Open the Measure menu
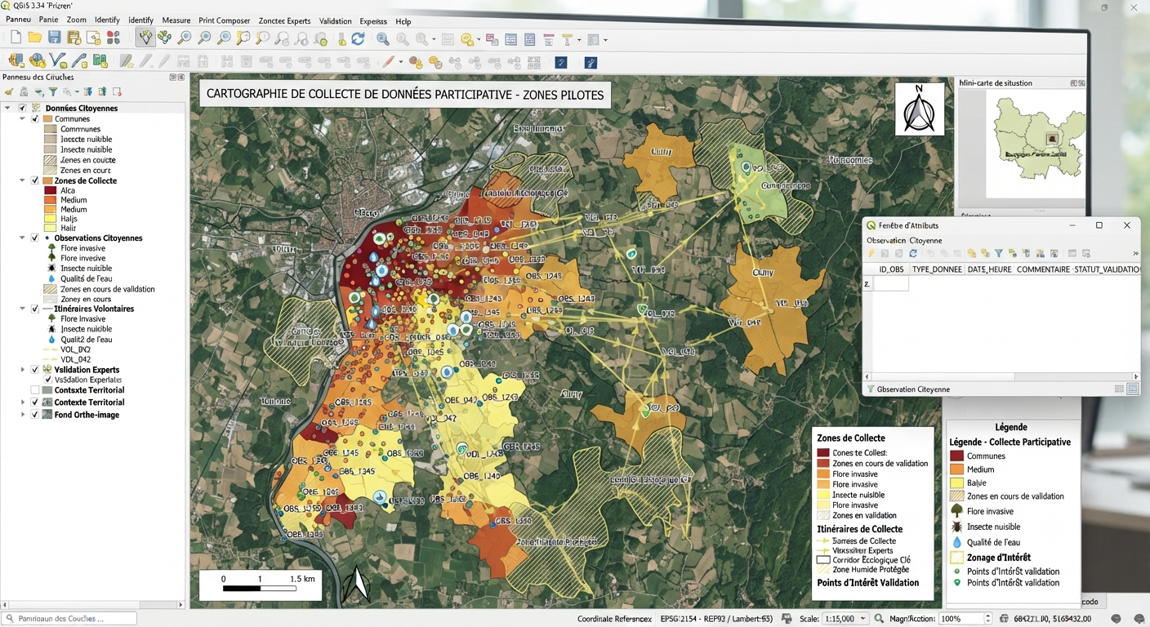Image resolution: width=1150 pixels, height=627 pixels. 176,20
